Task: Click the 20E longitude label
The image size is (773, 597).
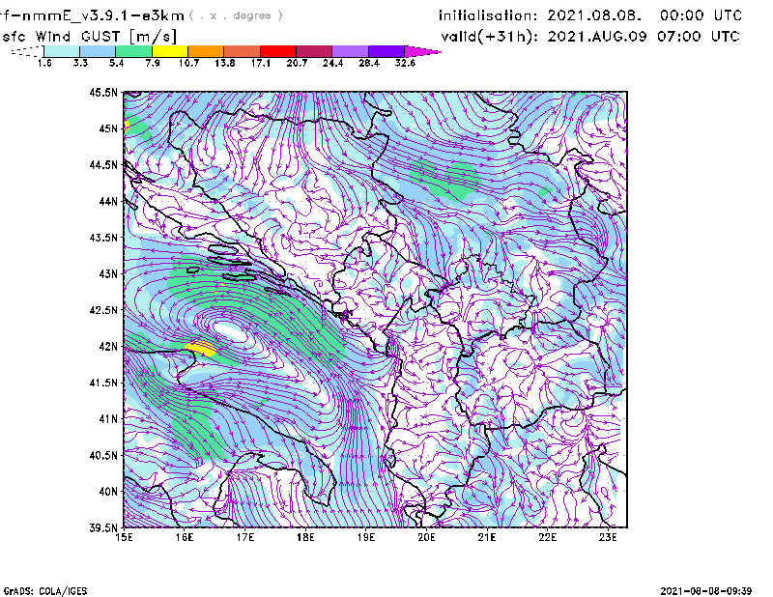Action: pos(426,537)
